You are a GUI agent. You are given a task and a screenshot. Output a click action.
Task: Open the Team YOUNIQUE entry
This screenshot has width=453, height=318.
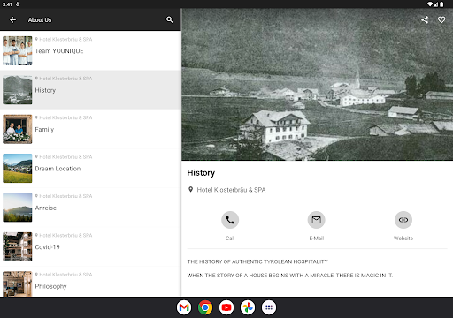pyautogui.click(x=90, y=50)
